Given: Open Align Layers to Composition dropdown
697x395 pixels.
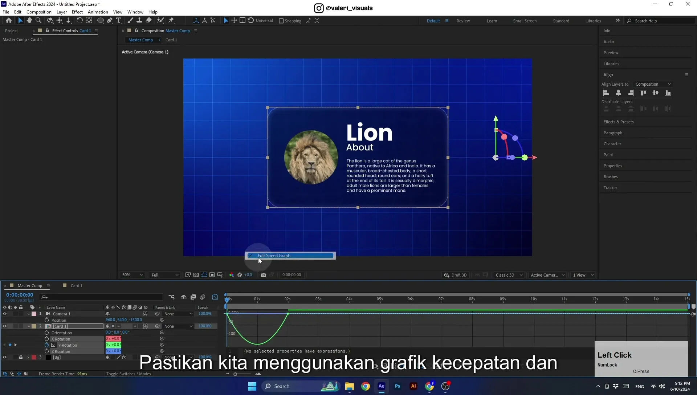Looking at the screenshot, I should pyautogui.click(x=653, y=84).
